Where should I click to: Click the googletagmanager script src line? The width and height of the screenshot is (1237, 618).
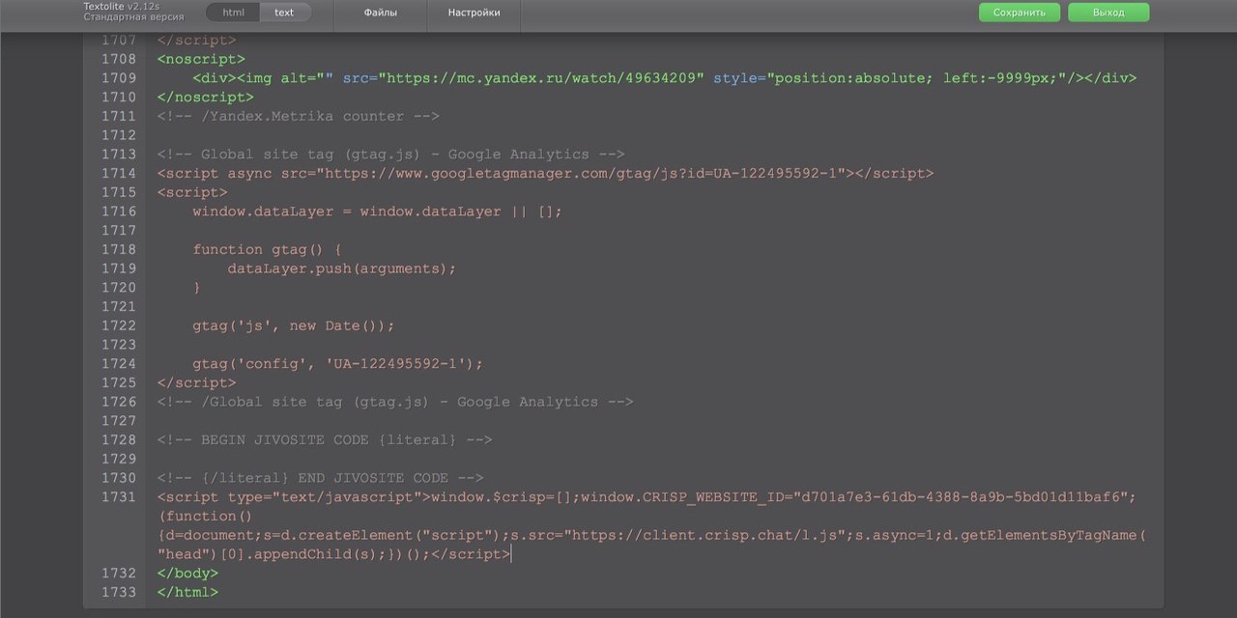(545, 174)
